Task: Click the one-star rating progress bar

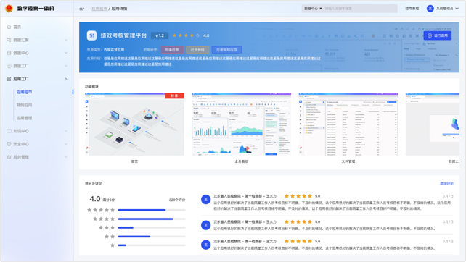Action: coord(152,245)
